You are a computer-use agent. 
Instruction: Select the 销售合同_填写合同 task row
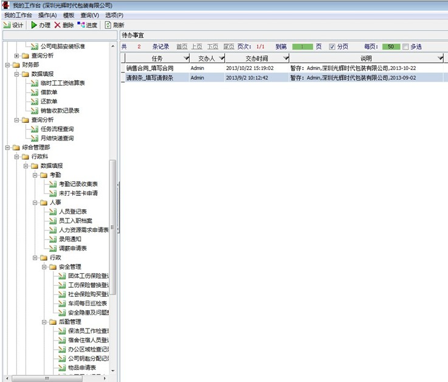click(150, 68)
